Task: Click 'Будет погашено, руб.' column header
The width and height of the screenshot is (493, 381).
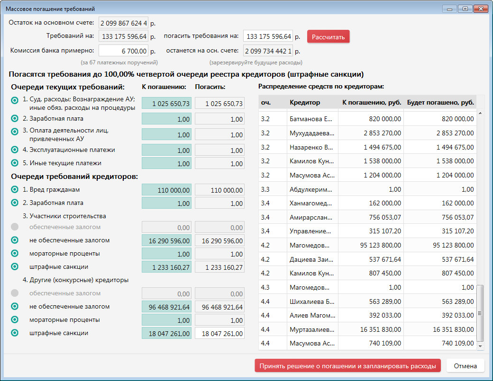Action: point(440,103)
